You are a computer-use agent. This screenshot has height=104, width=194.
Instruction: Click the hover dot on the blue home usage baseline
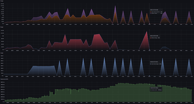click(x=150, y=76)
